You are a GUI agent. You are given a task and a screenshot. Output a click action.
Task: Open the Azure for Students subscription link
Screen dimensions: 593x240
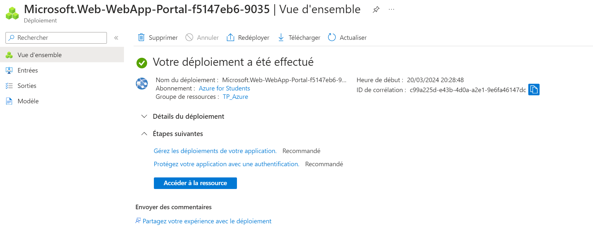coord(224,88)
